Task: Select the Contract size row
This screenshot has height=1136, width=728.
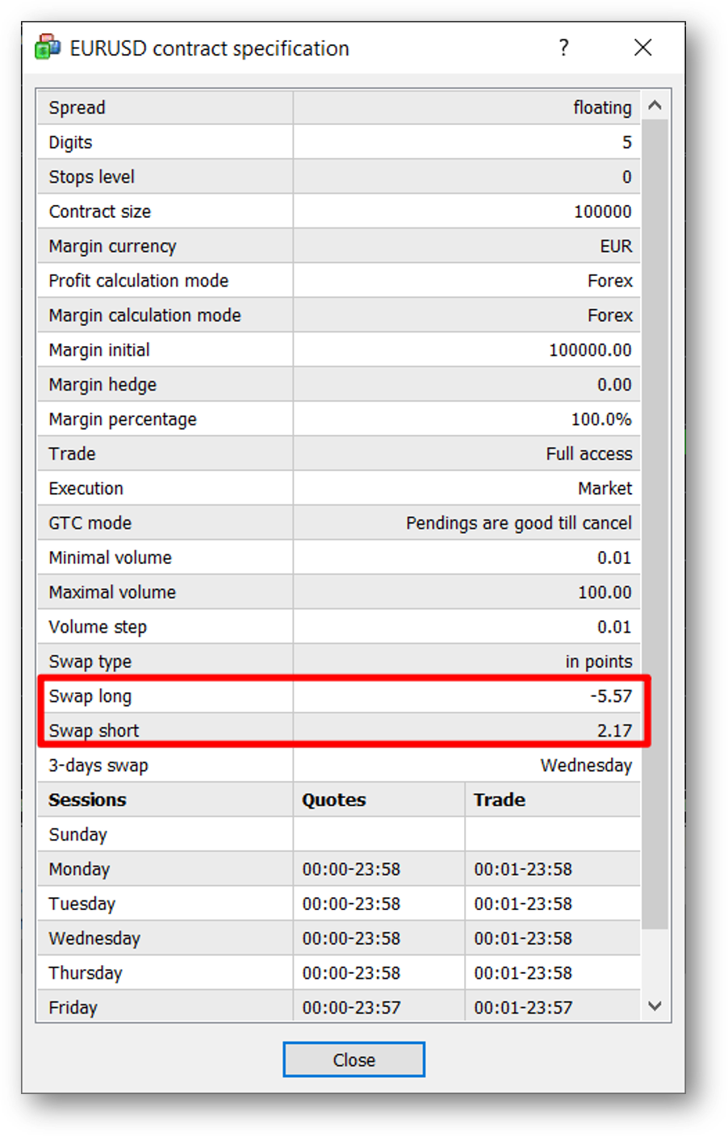Action: (339, 211)
